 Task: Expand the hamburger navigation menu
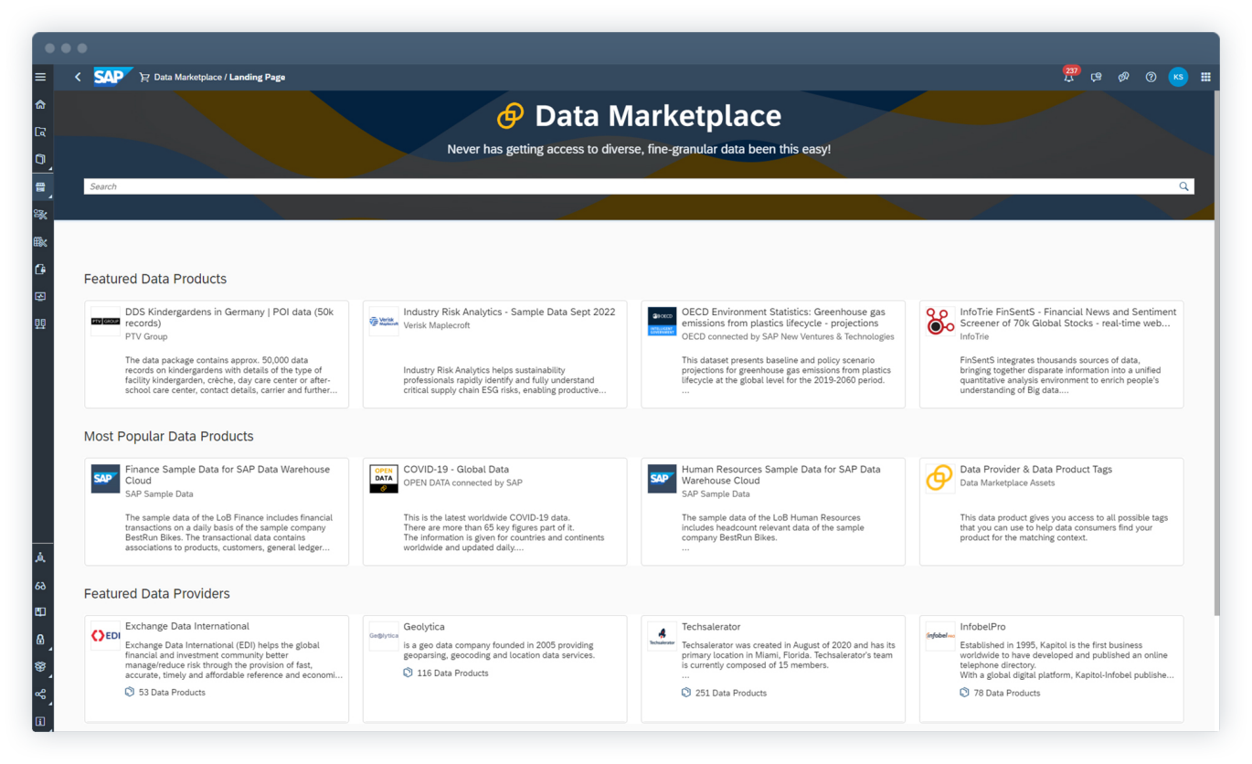[40, 78]
